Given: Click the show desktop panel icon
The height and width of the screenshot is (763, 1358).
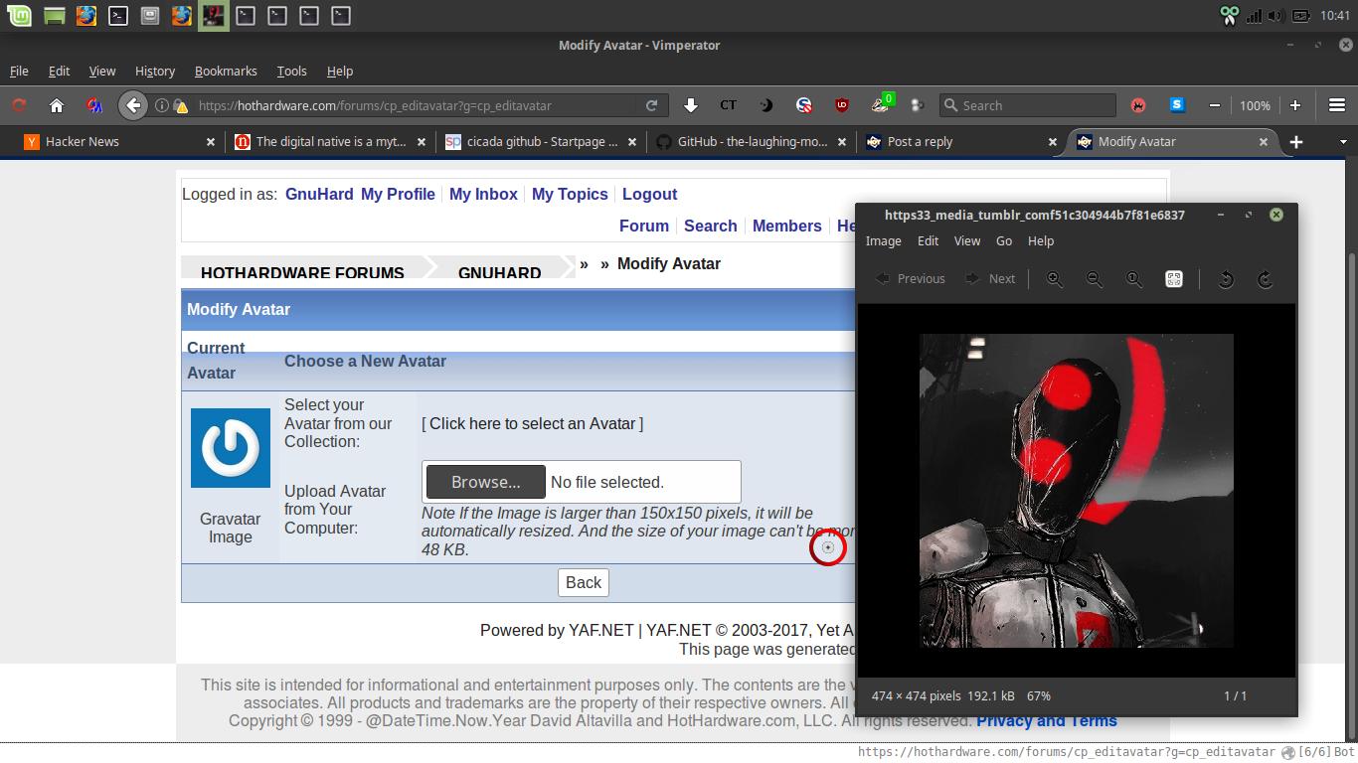Looking at the screenshot, I should (56, 15).
